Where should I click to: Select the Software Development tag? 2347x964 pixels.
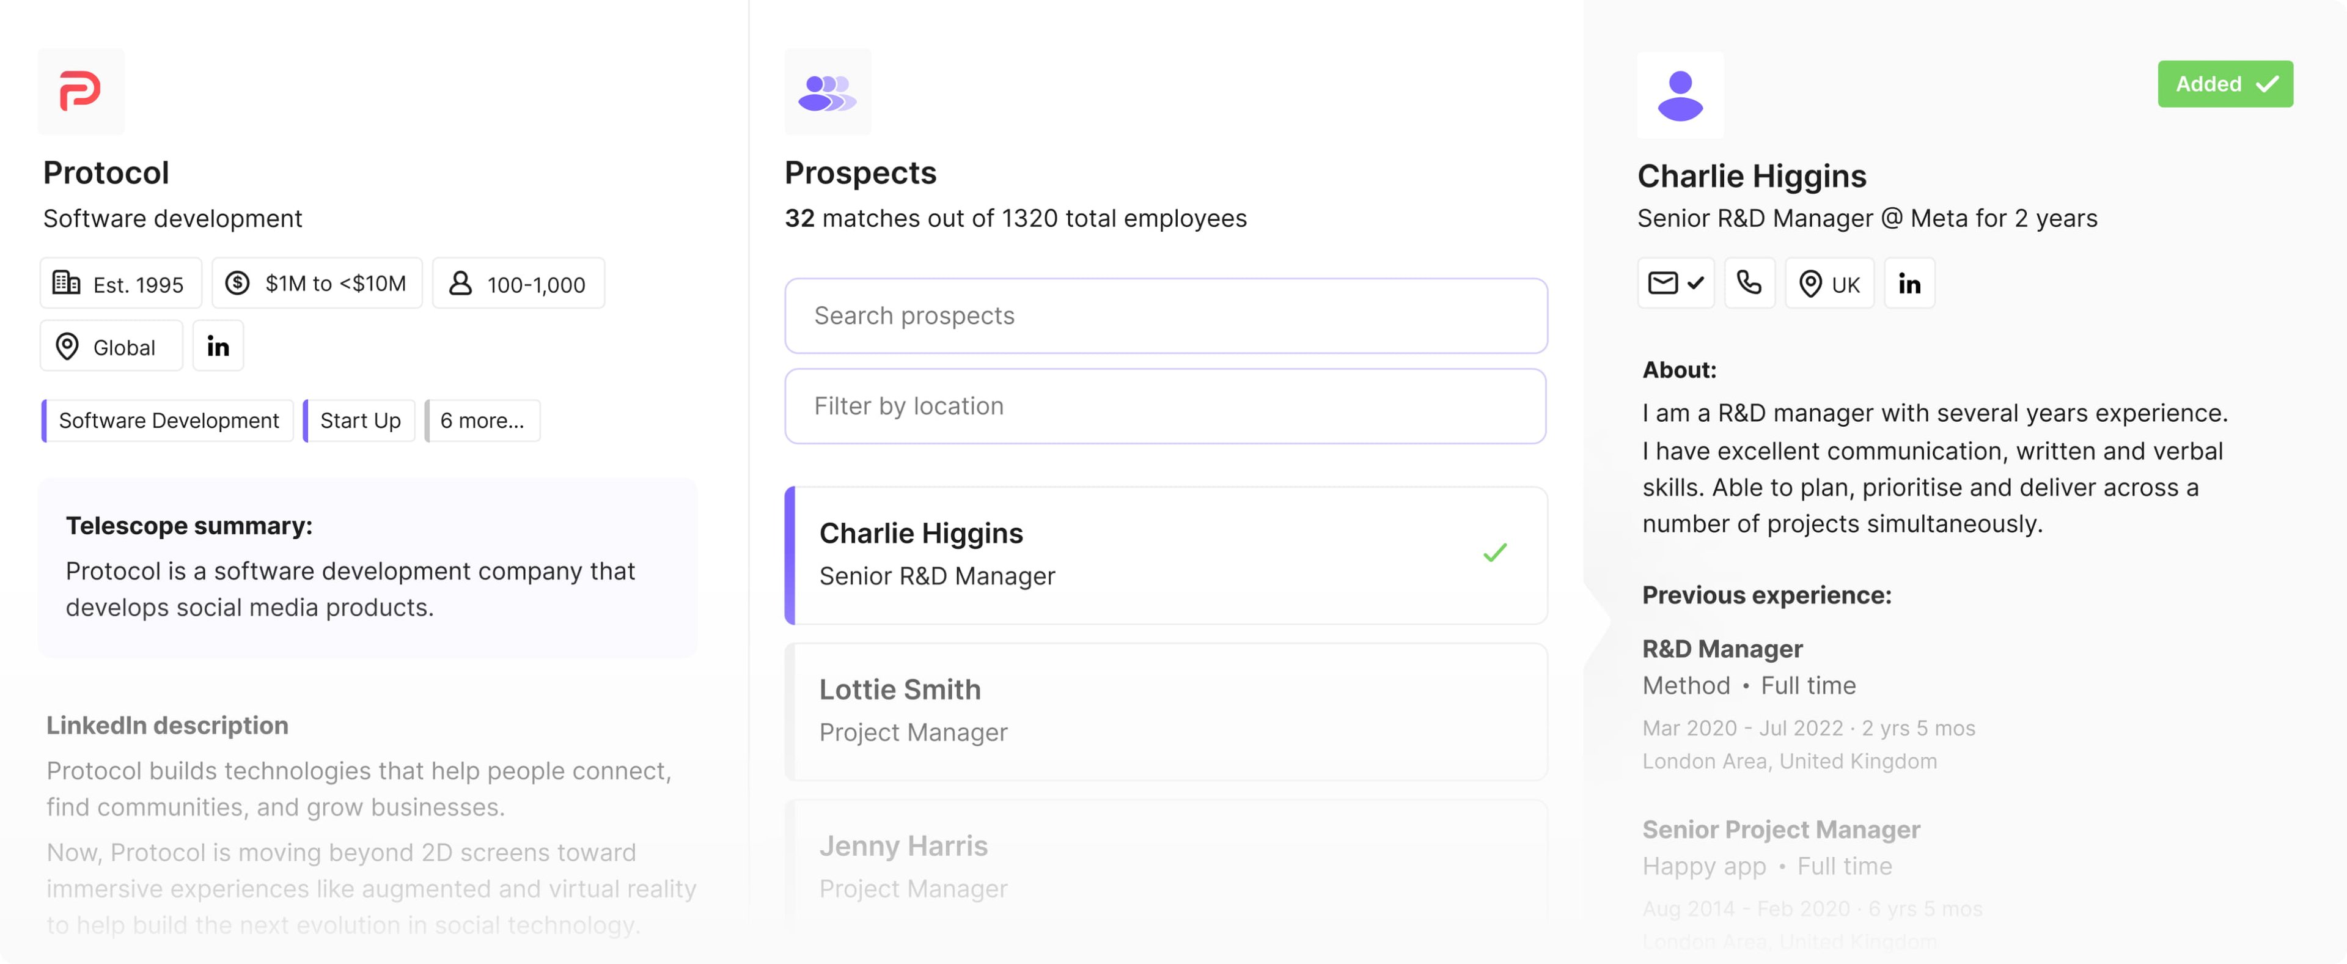(169, 420)
